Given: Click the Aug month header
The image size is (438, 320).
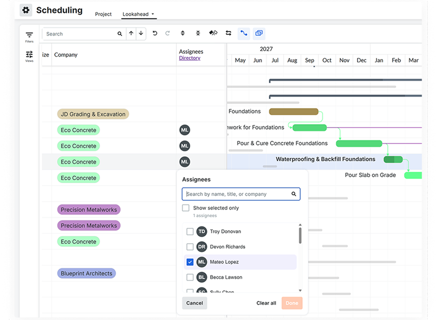Looking at the screenshot, I should (292, 60).
